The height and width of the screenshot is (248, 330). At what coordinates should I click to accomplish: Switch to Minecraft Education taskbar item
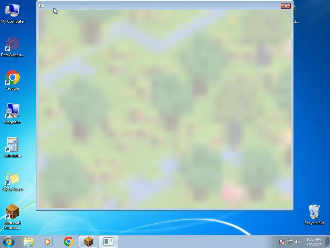[89, 242]
